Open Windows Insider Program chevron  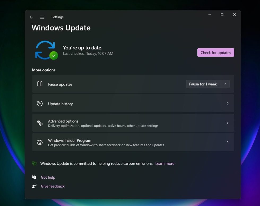[x=228, y=142]
